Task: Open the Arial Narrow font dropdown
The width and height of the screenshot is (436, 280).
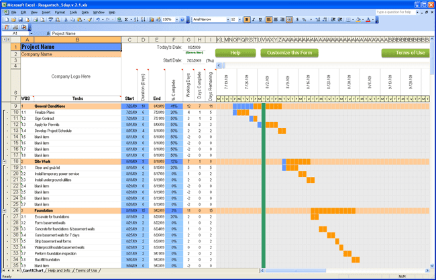Action: [228, 19]
